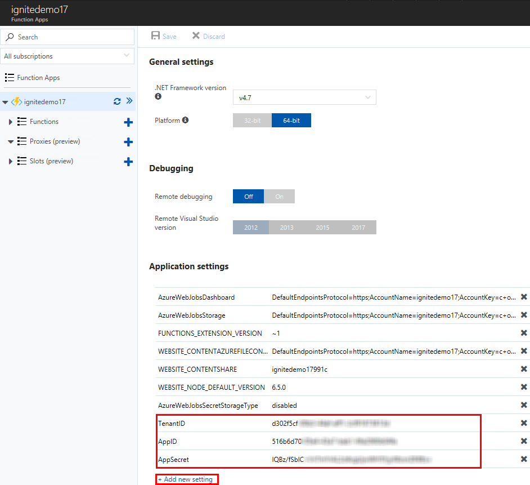This screenshot has height=485, width=530.
Task: Delete the AzureWebJobsDashboard setting
Action: [x=524, y=297]
